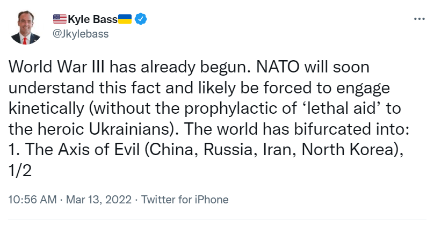Click the word "NATO" in the tweet

[x=265, y=69]
